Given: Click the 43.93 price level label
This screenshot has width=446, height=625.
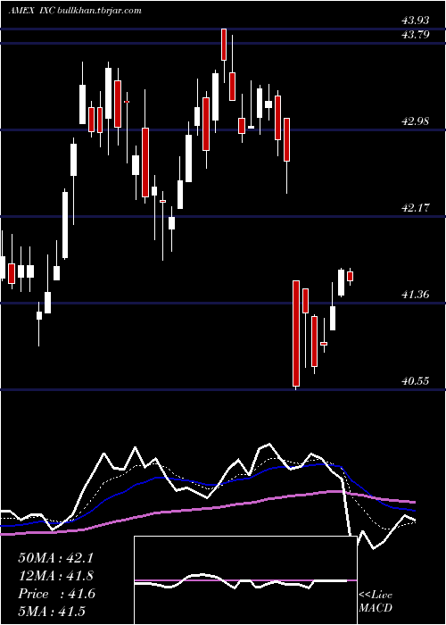Looking at the screenshot, I should point(415,21).
